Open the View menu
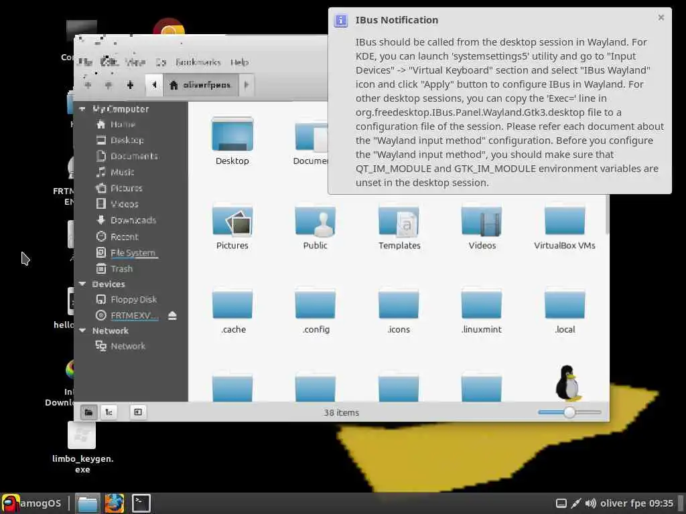The height and width of the screenshot is (514, 686). coord(135,62)
